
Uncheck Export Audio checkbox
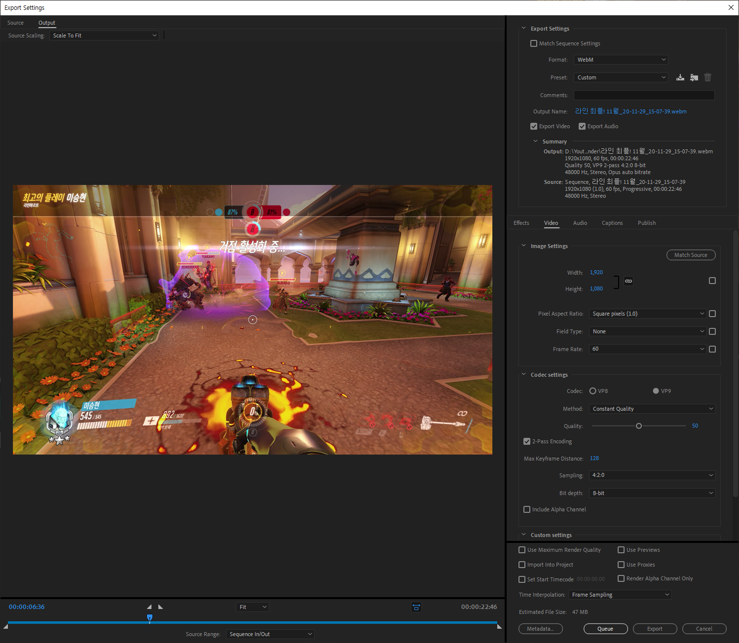[x=582, y=126]
